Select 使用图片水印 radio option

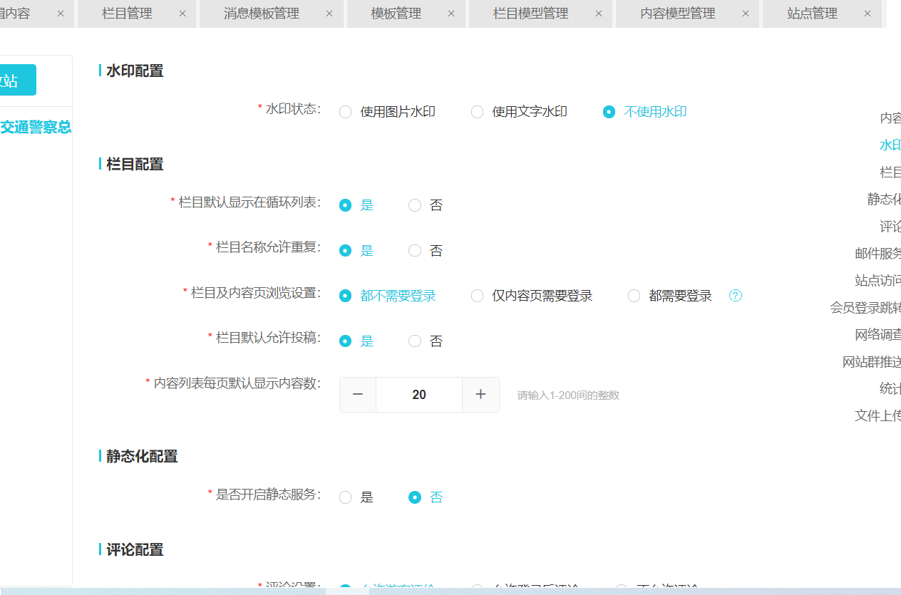tap(346, 112)
